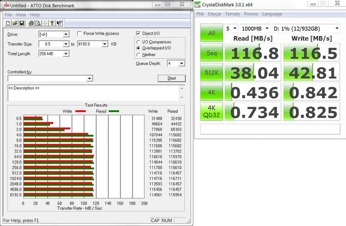Viewport: 346px width, 226px height.
Task: Click the NUM status bar indicator
Action: point(167,220)
